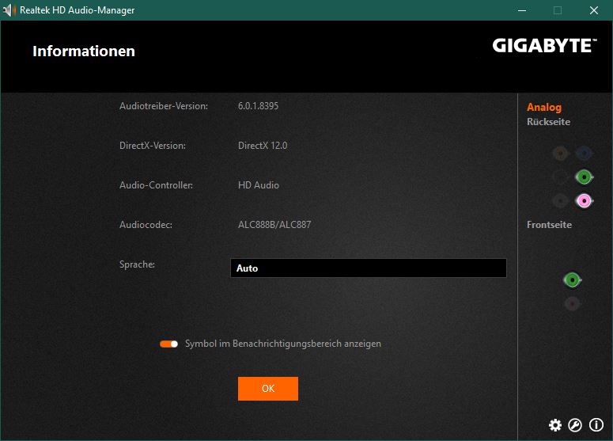
Task: Click the information icon at bottom right
Action: tap(596, 425)
